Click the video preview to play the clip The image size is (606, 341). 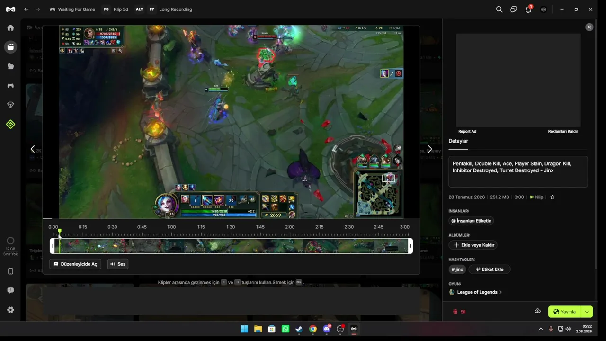231,122
